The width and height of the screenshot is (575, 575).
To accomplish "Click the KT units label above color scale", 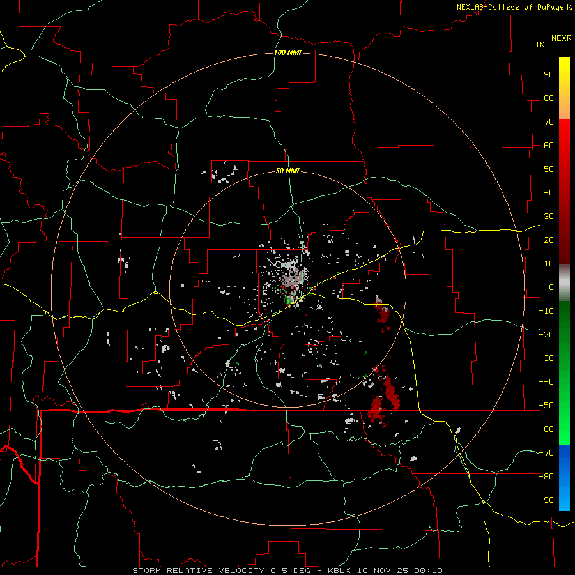I will 546,44.
